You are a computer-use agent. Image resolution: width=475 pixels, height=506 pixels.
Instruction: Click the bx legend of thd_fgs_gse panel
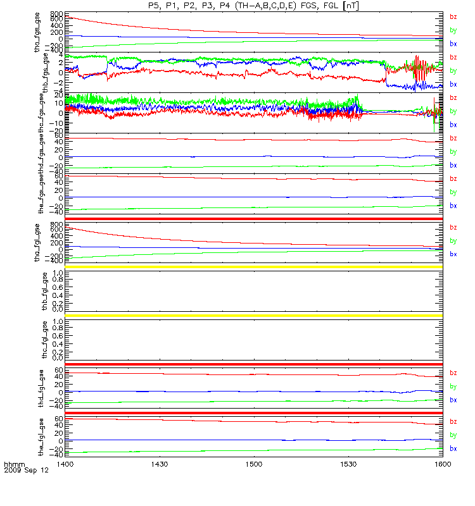pyautogui.click(x=453, y=165)
